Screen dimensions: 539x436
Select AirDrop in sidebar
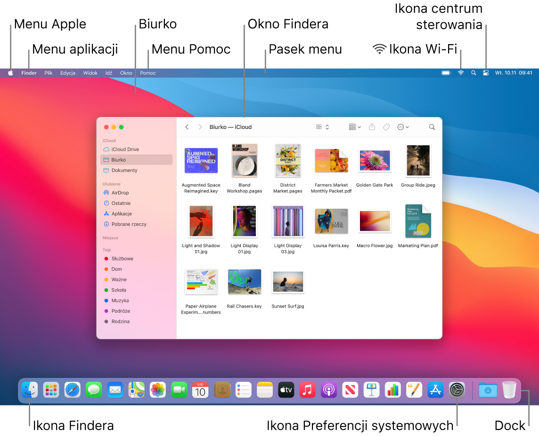point(137,193)
